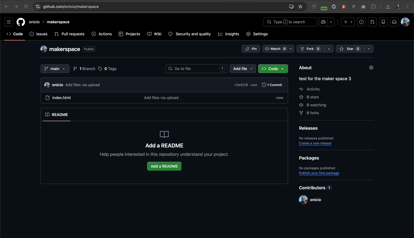Open notifications inbox icon
This screenshot has width=414, height=238.
(394, 22)
